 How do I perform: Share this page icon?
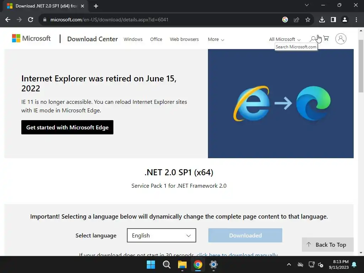click(296, 20)
